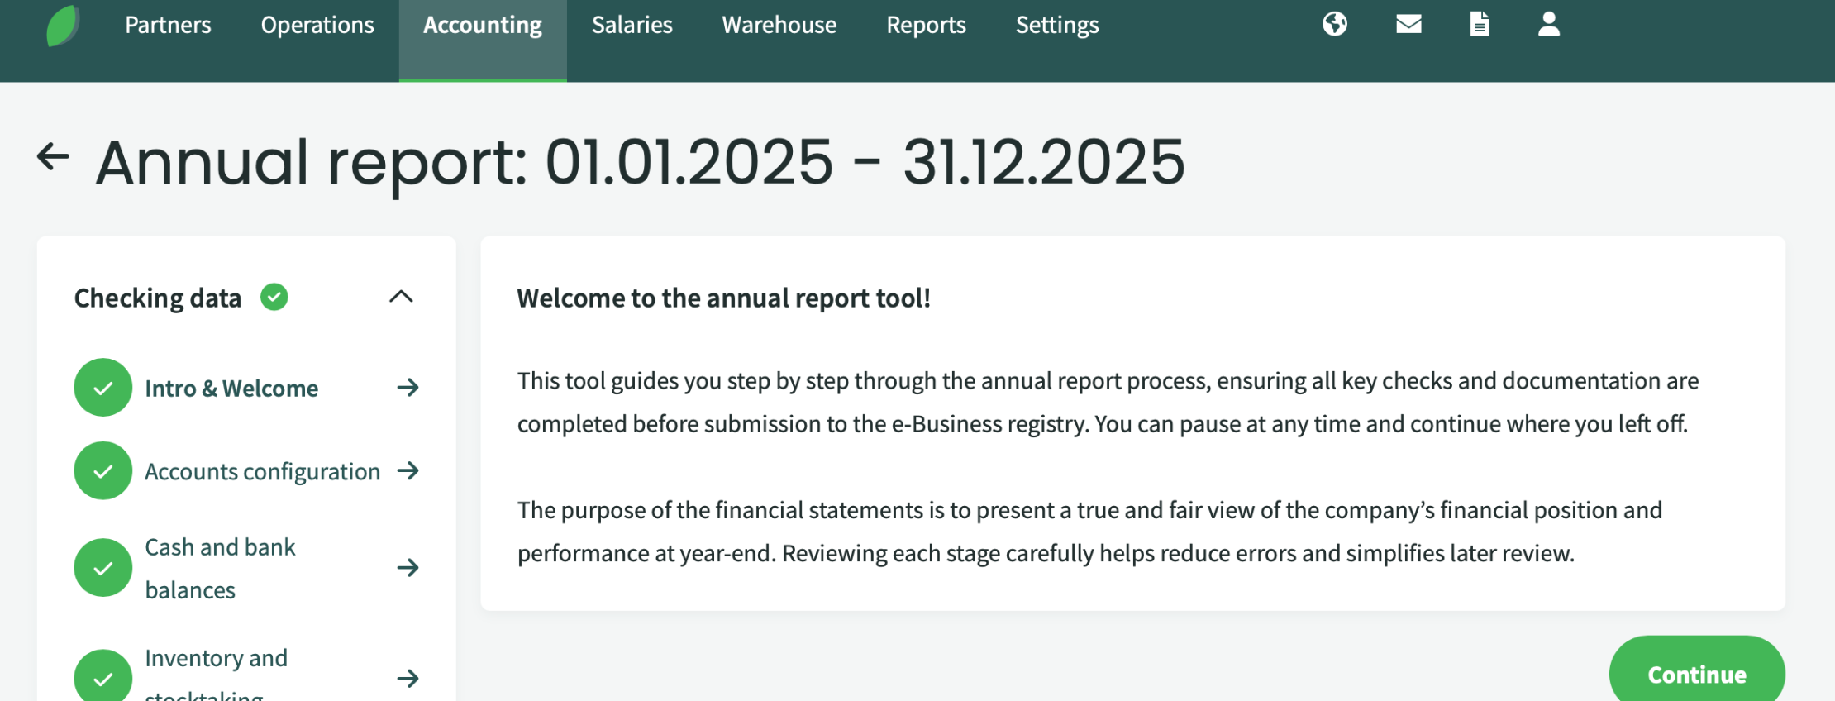Open the Warehouse menu
The width and height of the screenshot is (1835, 701).
click(x=779, y=25)
